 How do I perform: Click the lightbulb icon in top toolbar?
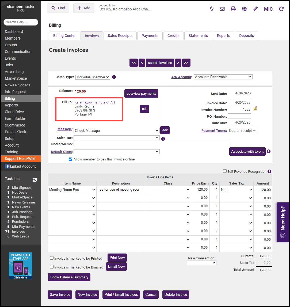(212, 9)
